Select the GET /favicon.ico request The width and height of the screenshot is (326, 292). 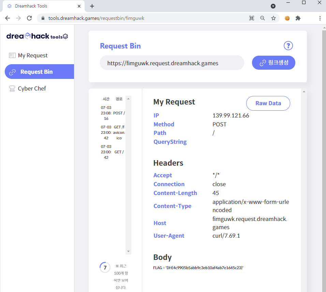(x=113, y=133)
